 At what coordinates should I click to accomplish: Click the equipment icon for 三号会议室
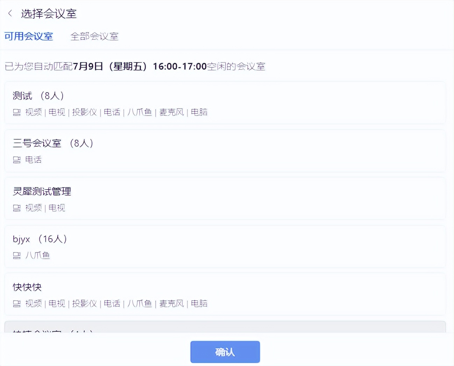click(16, 160)
